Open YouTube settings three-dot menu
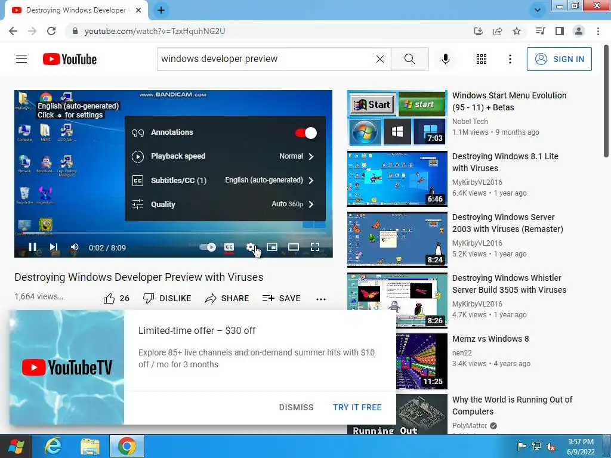 [510, 59]
